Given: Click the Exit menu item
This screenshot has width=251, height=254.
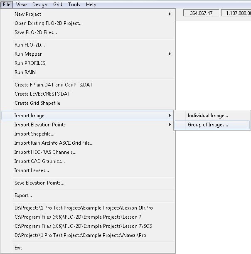Looking at the screenshot, I should [18, 248].
